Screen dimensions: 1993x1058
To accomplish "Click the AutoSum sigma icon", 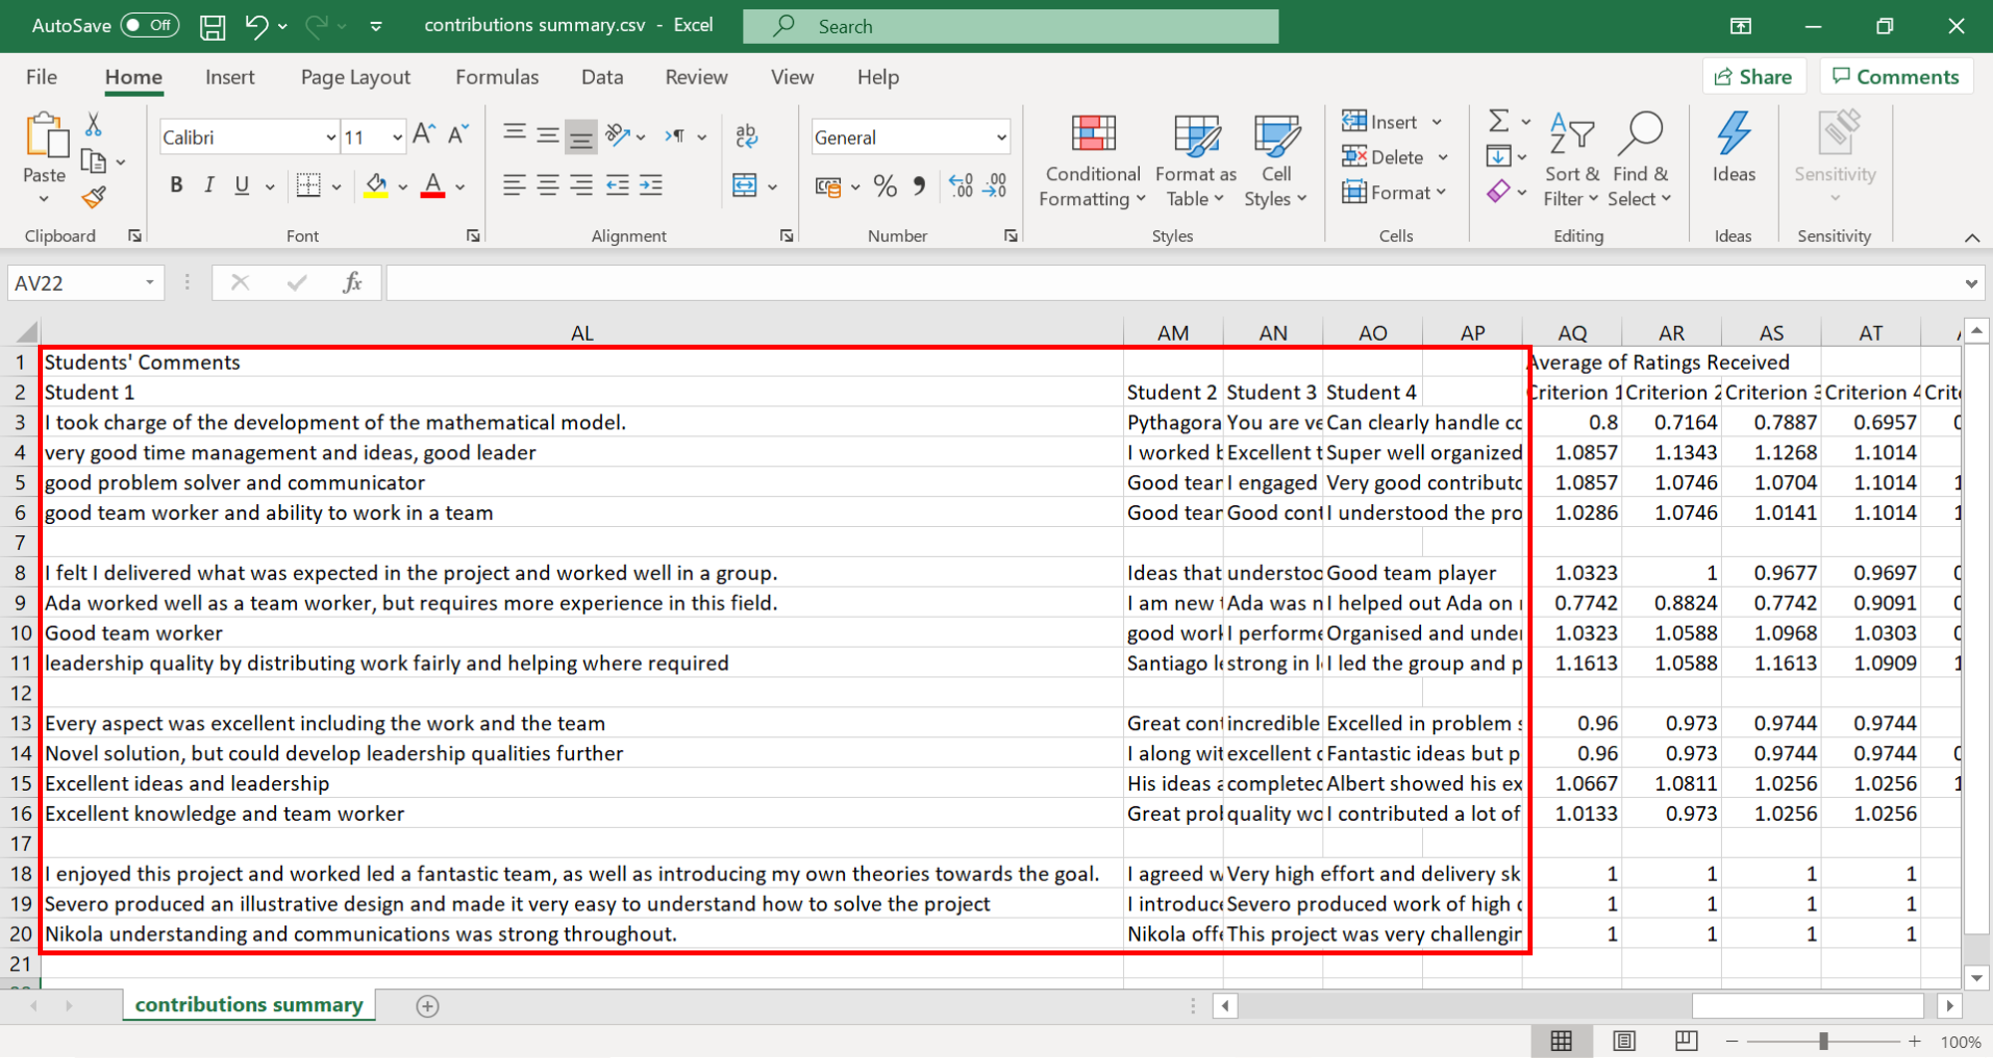I will click(x=1498, y=122).
